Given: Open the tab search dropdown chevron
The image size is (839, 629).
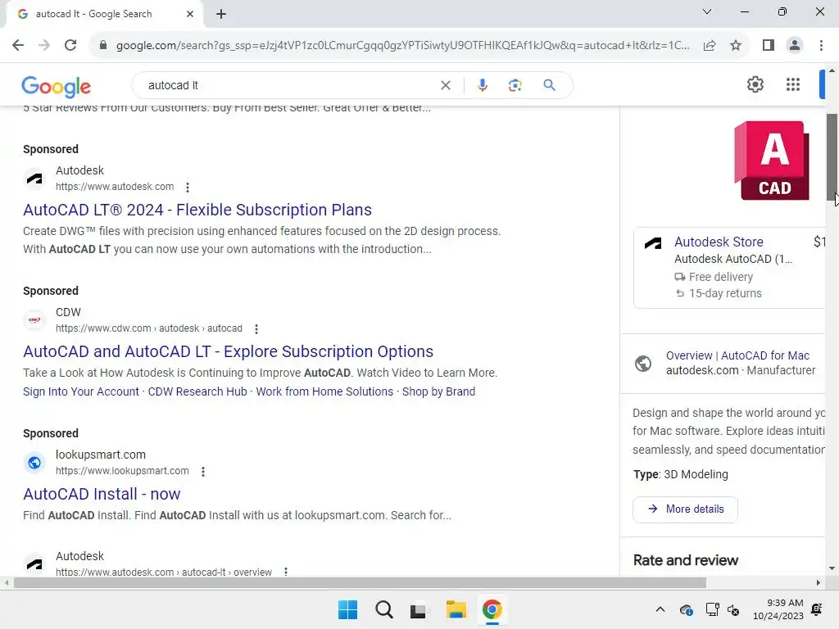Looking at the screenshot, I should tap(707, 11).
